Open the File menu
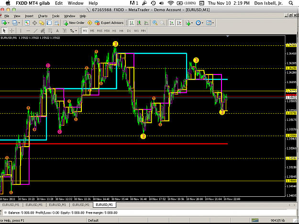The width and height of the screenshot is (299, 224). tap(7, 16)
